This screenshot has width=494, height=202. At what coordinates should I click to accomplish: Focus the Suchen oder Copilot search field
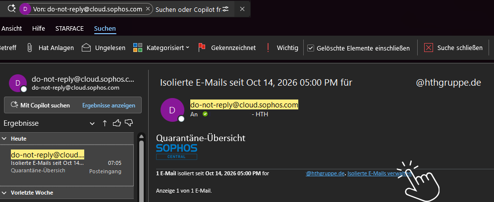click(188, 9)
